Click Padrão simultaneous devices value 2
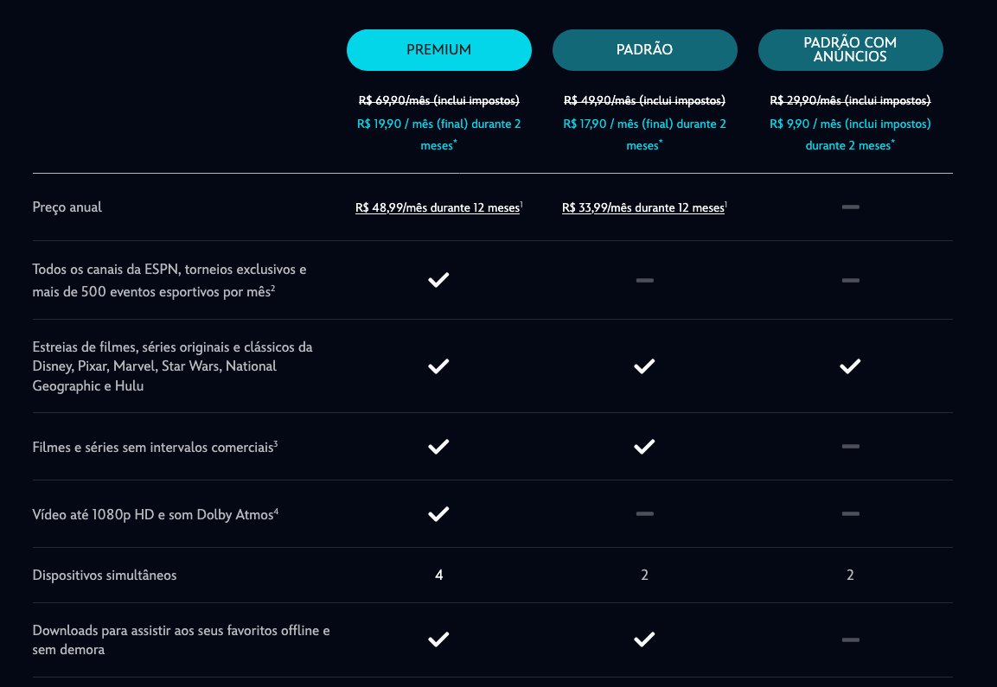 click(x=645, y=576)
